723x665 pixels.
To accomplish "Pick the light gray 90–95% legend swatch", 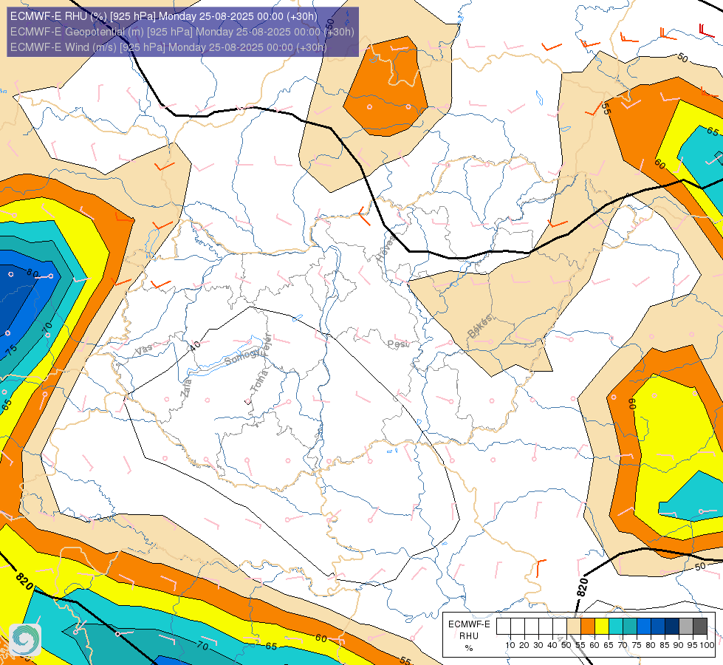I will coord(686,627).
